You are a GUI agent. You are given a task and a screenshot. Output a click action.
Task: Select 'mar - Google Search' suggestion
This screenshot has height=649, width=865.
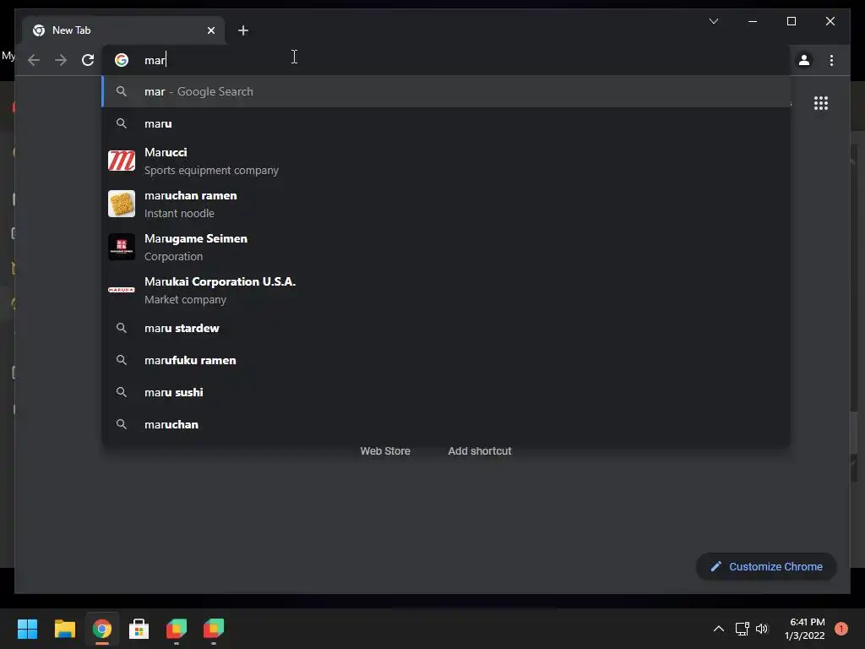coord(446,91)
